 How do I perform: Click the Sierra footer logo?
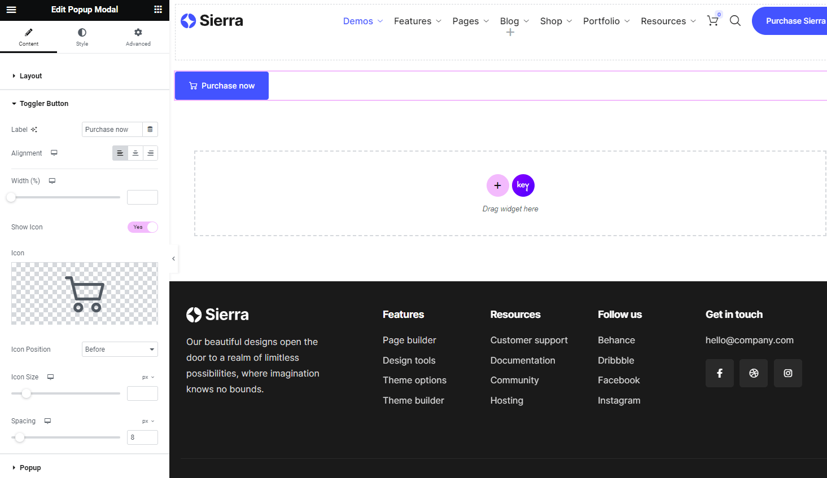point(217,315)
